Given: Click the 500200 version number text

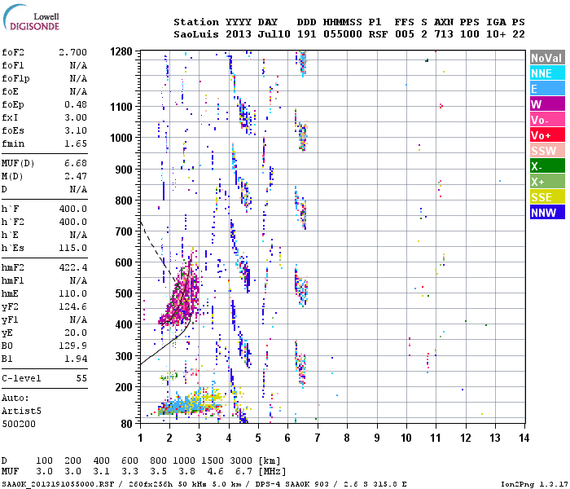Looking at the screenshot, I should tap(19, 424).
